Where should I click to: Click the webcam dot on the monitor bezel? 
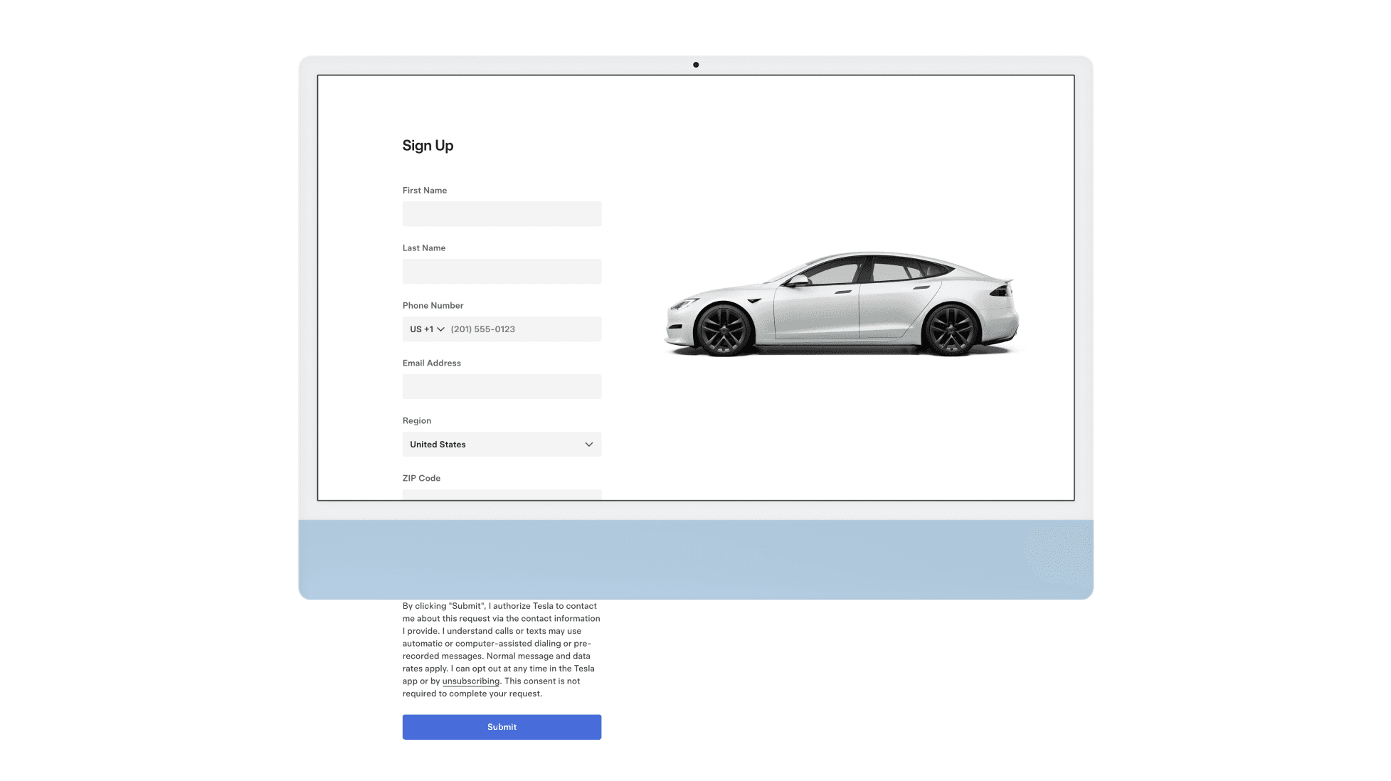(x=695, y=65)
